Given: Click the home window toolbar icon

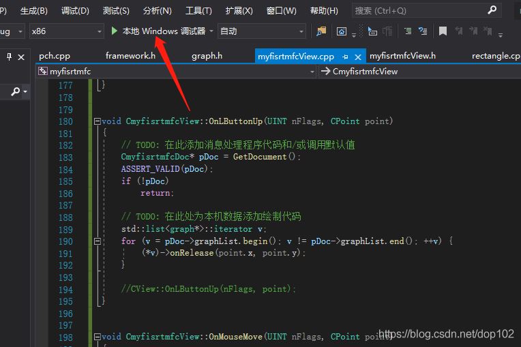Looking at the screenshot, I should pyautogui.click(x=342, y=31).
